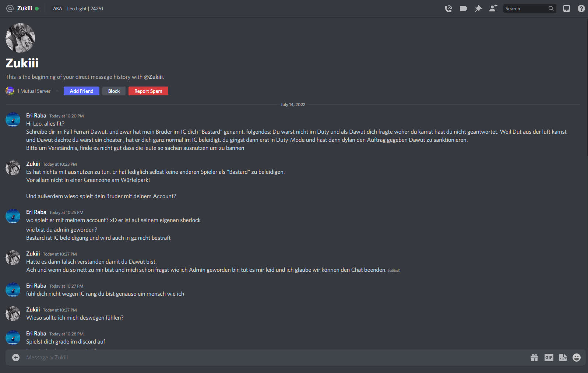The image size is (588, 373).
Task: Click Zukiii's username in 10:23 PM message
Action: point(33,164)
